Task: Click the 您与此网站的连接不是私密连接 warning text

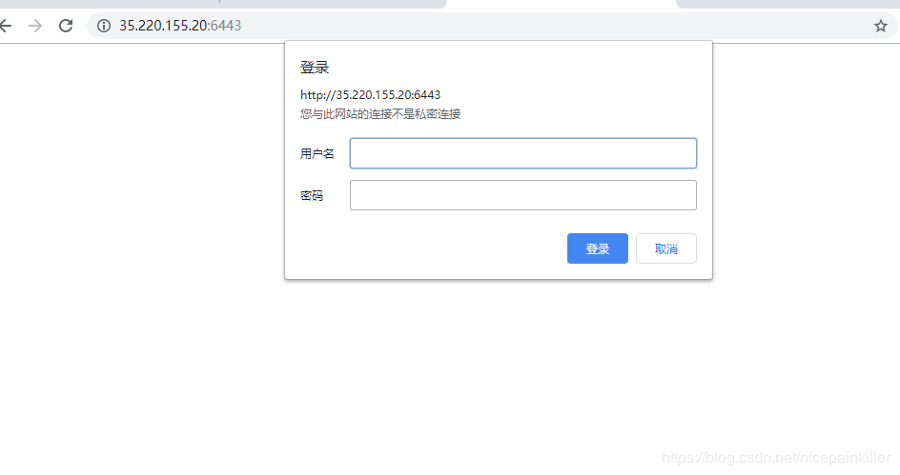Action: point(380,114)
